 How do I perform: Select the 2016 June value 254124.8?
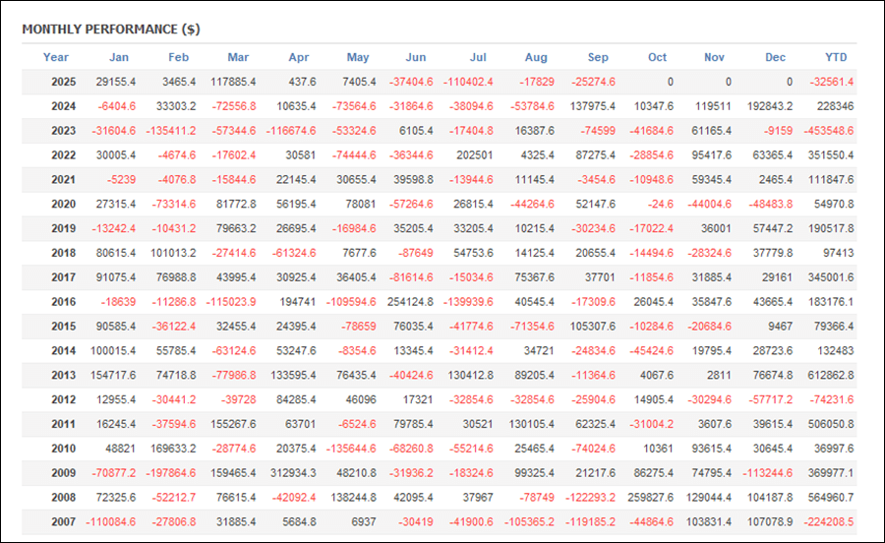click(x=411, y=302)
